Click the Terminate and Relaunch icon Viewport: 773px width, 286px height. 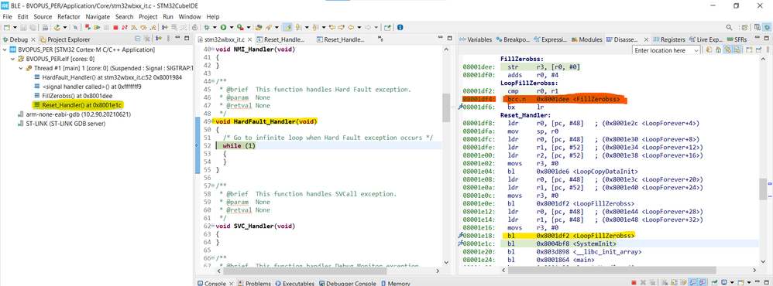88,27
